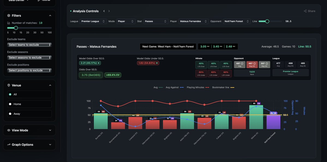Image resolution: width=327 pixels, height=162 pixels.
Task: Click info icon on Opponent 507 Avg (A)
Action: pos(267,63)
